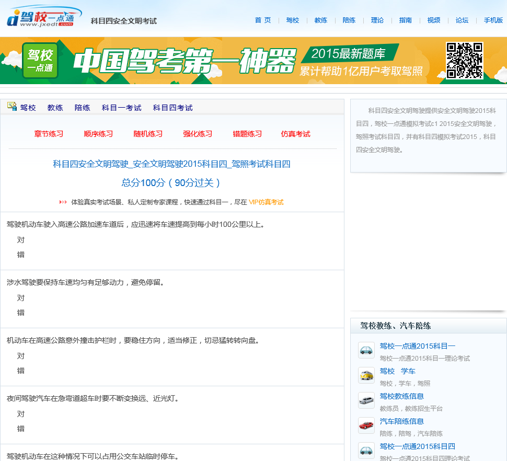The height and width of the screenshot is (461, 507).
Task: Click 驾校 link in the sub-navigation bar
Action: pos(28,108)
